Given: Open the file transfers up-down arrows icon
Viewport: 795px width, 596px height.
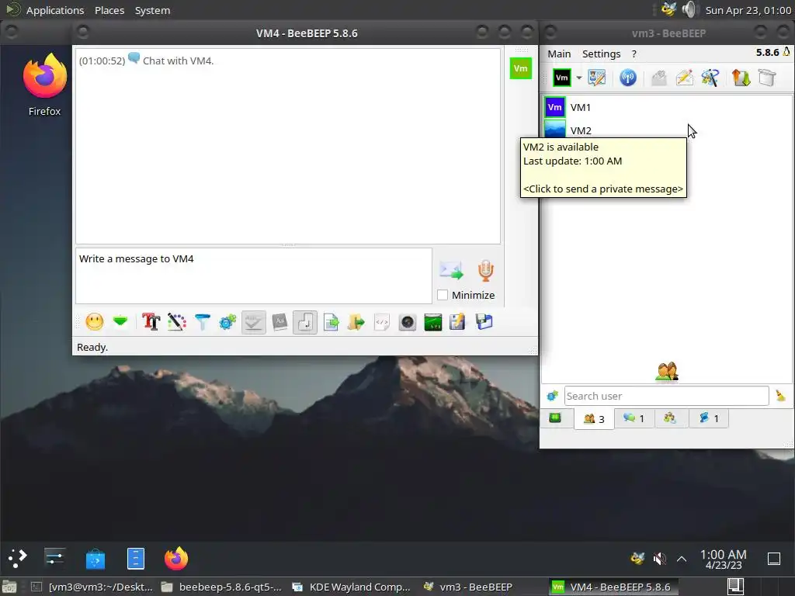Looking at the screenshot, I should pos(741,78).
